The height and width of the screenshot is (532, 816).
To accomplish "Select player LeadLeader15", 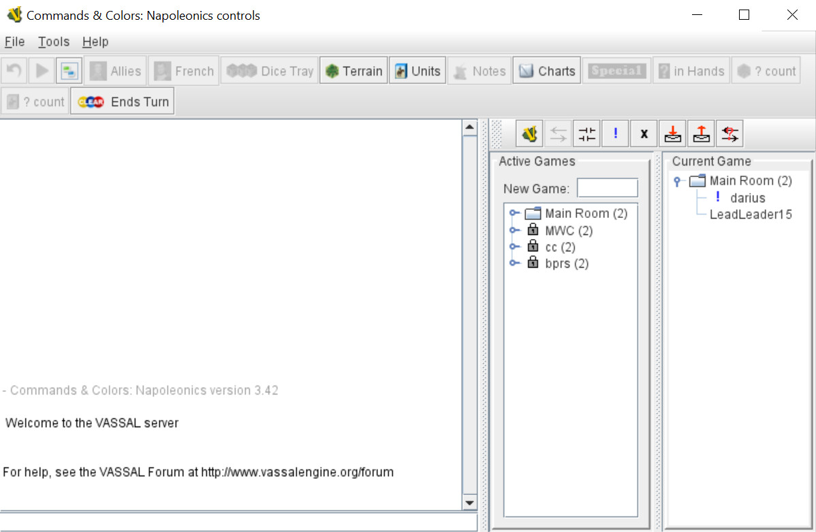I will (x=751, y=215).
